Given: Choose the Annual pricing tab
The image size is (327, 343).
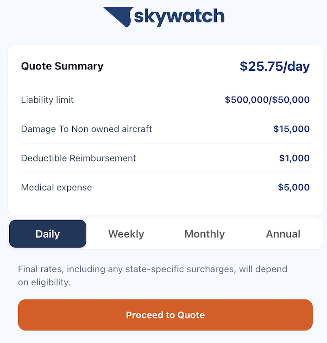Looking at the screenshot, I should point(283,234).
